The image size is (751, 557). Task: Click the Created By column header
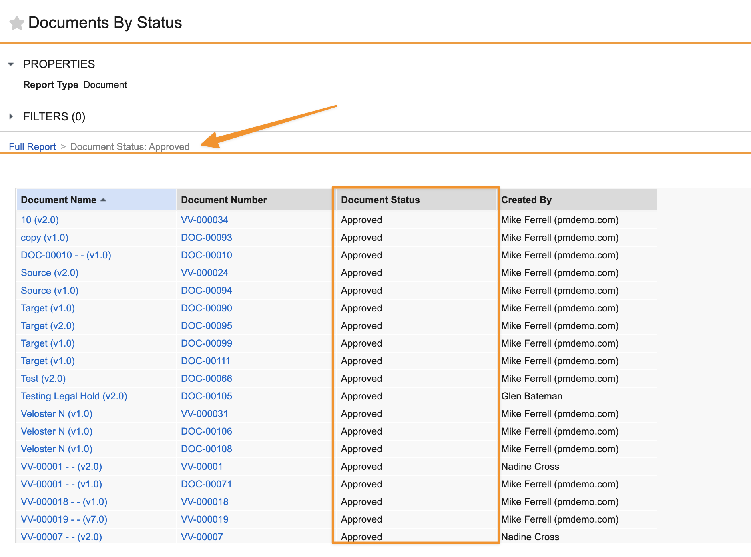click(526, 200)
